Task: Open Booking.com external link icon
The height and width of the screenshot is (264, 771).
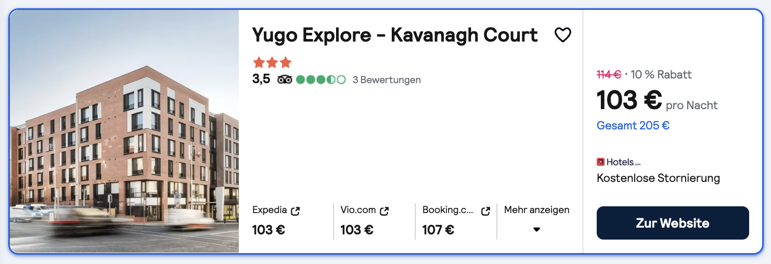Action: (x=485, y=211)
